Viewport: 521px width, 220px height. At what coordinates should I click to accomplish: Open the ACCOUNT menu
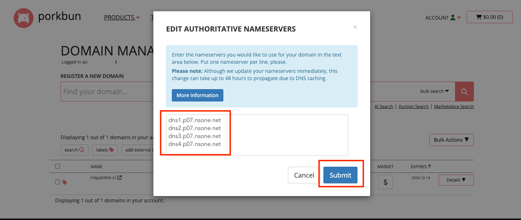pos(443,18)
